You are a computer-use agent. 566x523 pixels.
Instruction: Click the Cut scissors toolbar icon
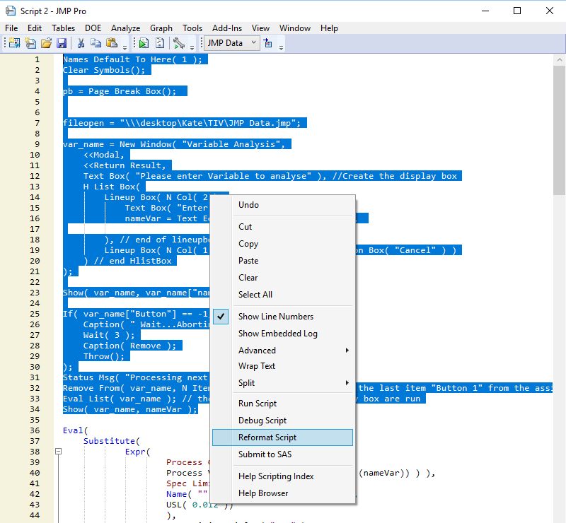[81, 43]
